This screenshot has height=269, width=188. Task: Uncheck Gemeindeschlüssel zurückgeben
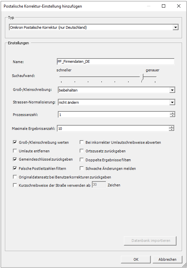(15, 159)
